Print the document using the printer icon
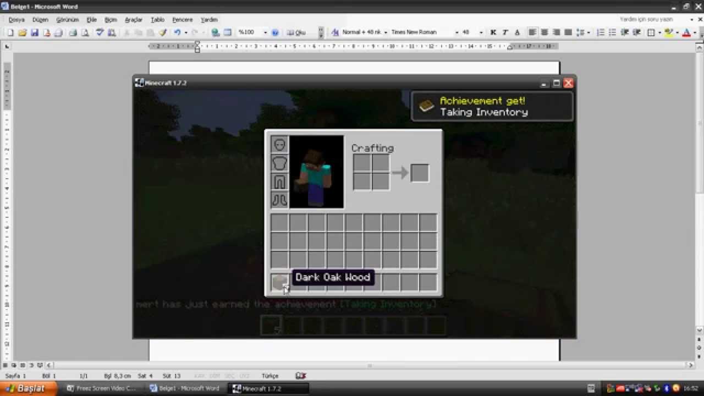Screen dimensions: 704x396 tap(73, 32)
